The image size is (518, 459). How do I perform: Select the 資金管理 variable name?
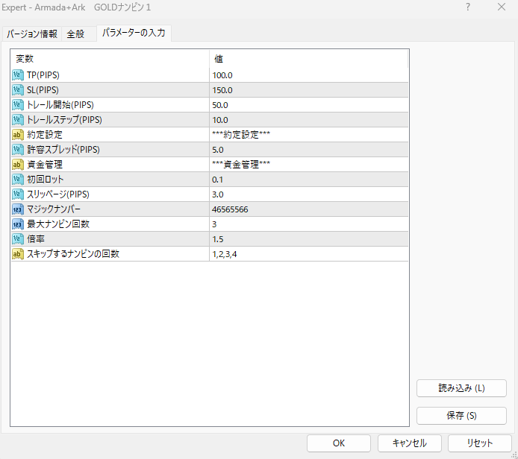(45, 165)
